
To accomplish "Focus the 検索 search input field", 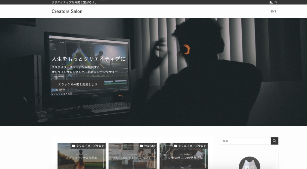I will click(x=246, y=141).
